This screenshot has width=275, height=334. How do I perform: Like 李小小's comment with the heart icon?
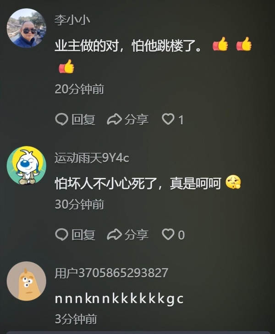[x=168, y=119]
